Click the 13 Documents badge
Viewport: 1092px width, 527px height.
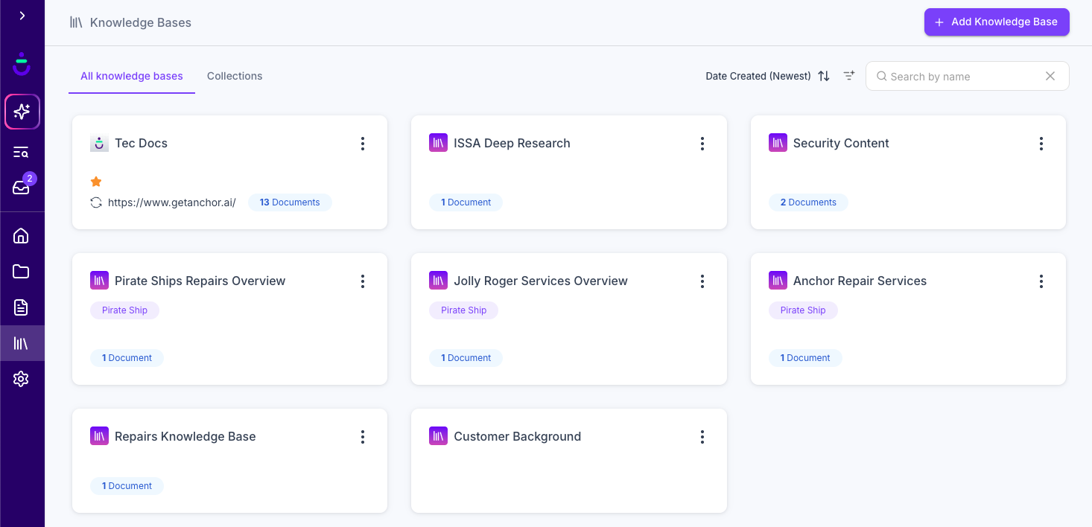(290, 202)
